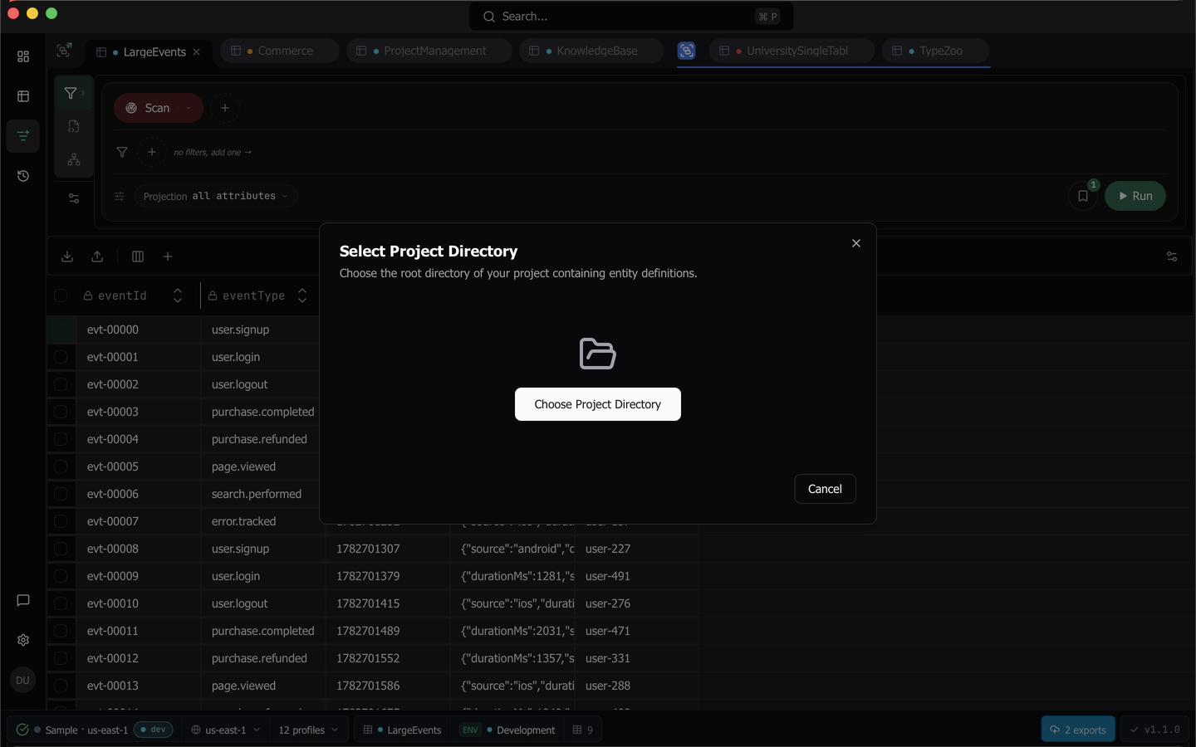Image resolution: width=1196 pixels, height=747 pixels.
Task: Select the checkbox for row evt-00000
Action: pyautogui.click(x=61, y=330)
